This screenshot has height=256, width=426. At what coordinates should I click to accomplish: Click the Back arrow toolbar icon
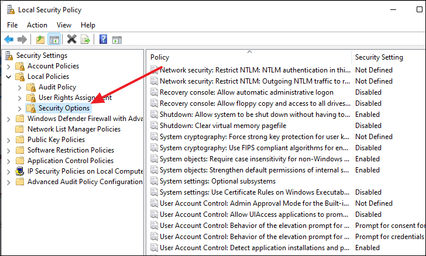click(9, 40)
